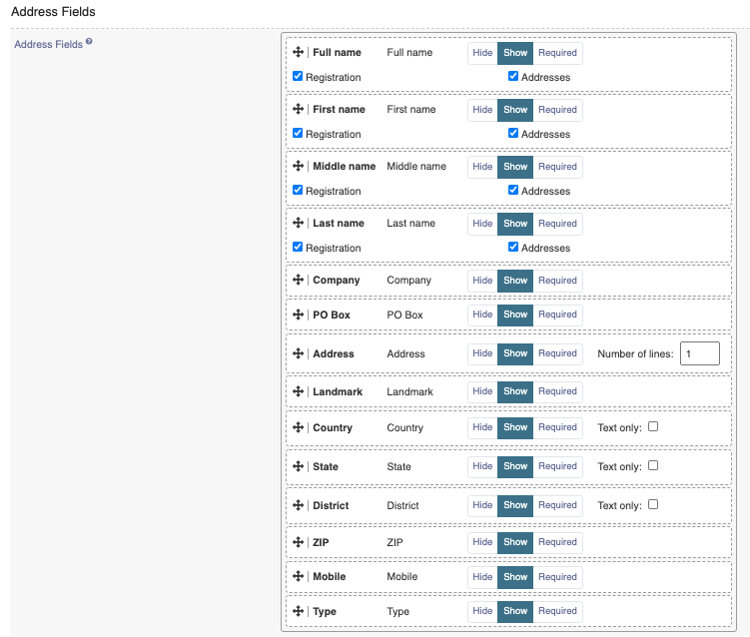Hide the Last name field
The width and height of the screenshot is (750, 637).
click(x=482, y=224)
